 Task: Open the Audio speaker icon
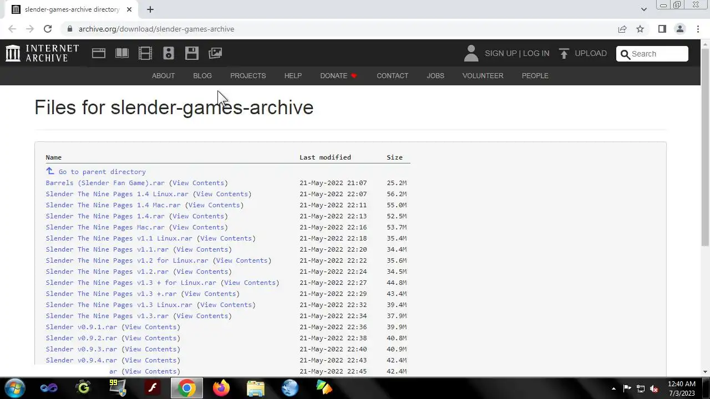pyautogui.click(x=169, y=53)
